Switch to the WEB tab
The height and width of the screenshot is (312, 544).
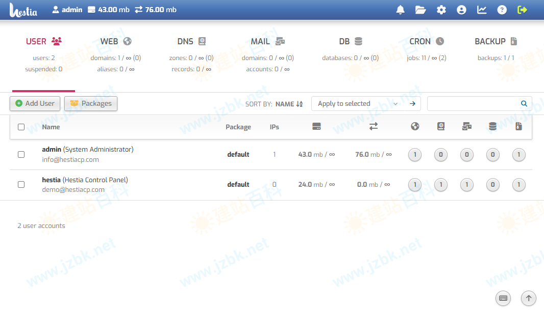click(115, 42)
